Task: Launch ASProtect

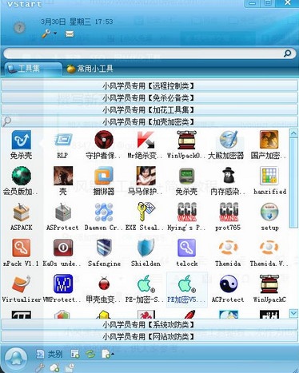Action: (62, 217)
